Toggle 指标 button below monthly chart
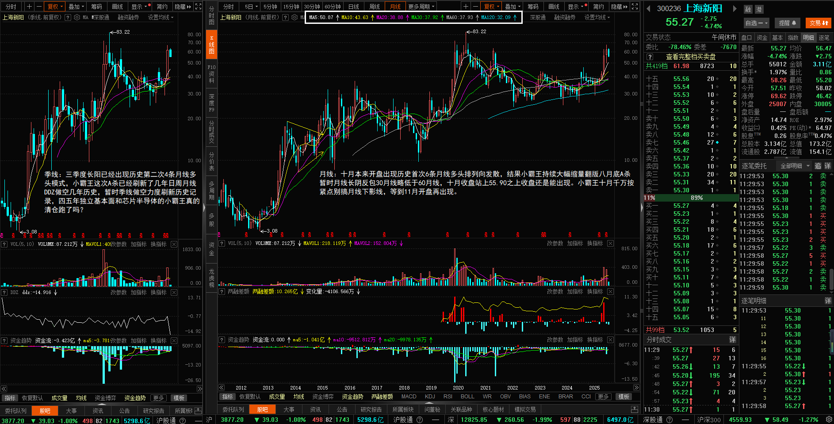The image size is (834, 424). [227, 397]
